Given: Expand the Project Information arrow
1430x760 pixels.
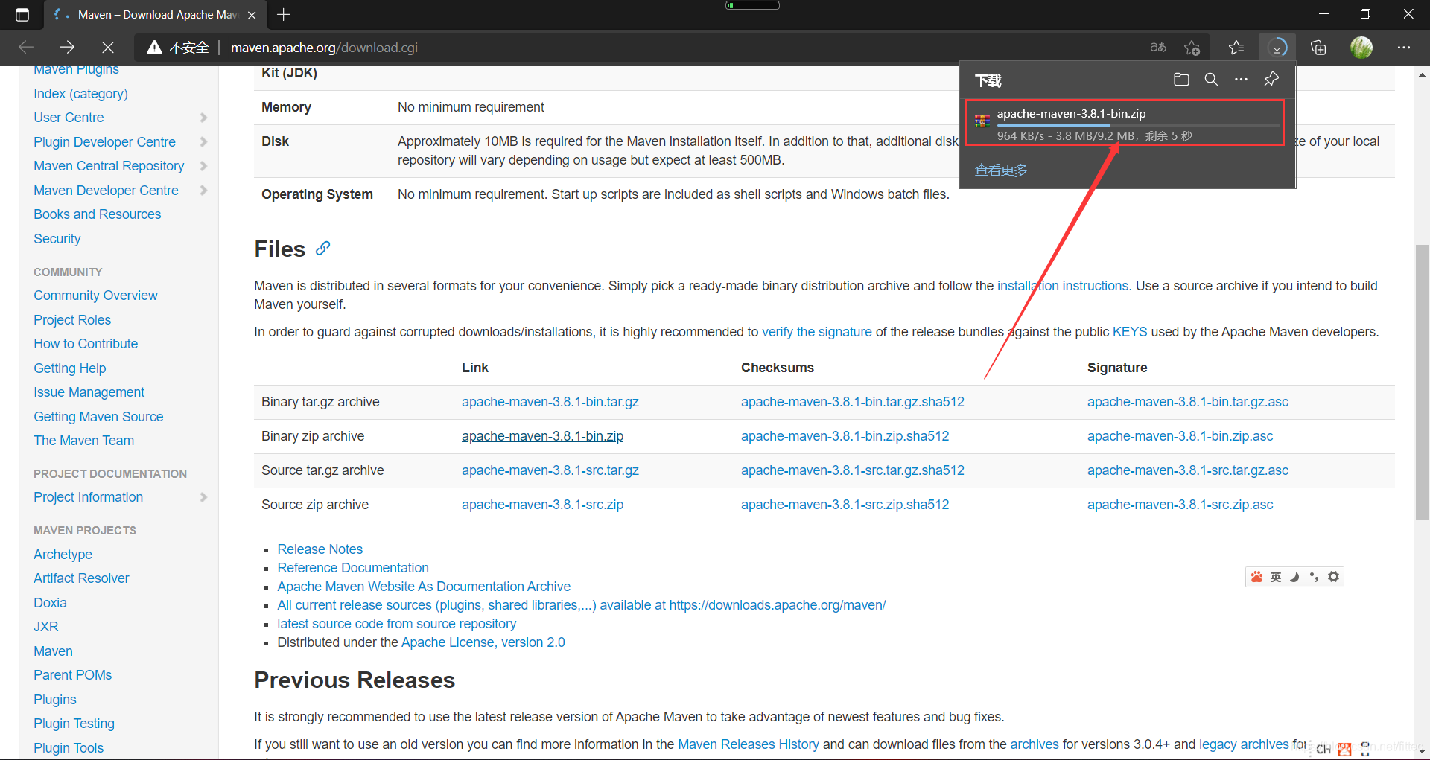Looking at the screenshot, I should click(204, 497).
